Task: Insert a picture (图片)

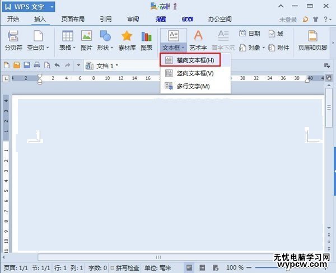Action: [x=86, y=40]
